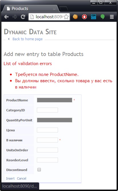
Task: Close the Products tab
Action: click(x=54, y=9)
